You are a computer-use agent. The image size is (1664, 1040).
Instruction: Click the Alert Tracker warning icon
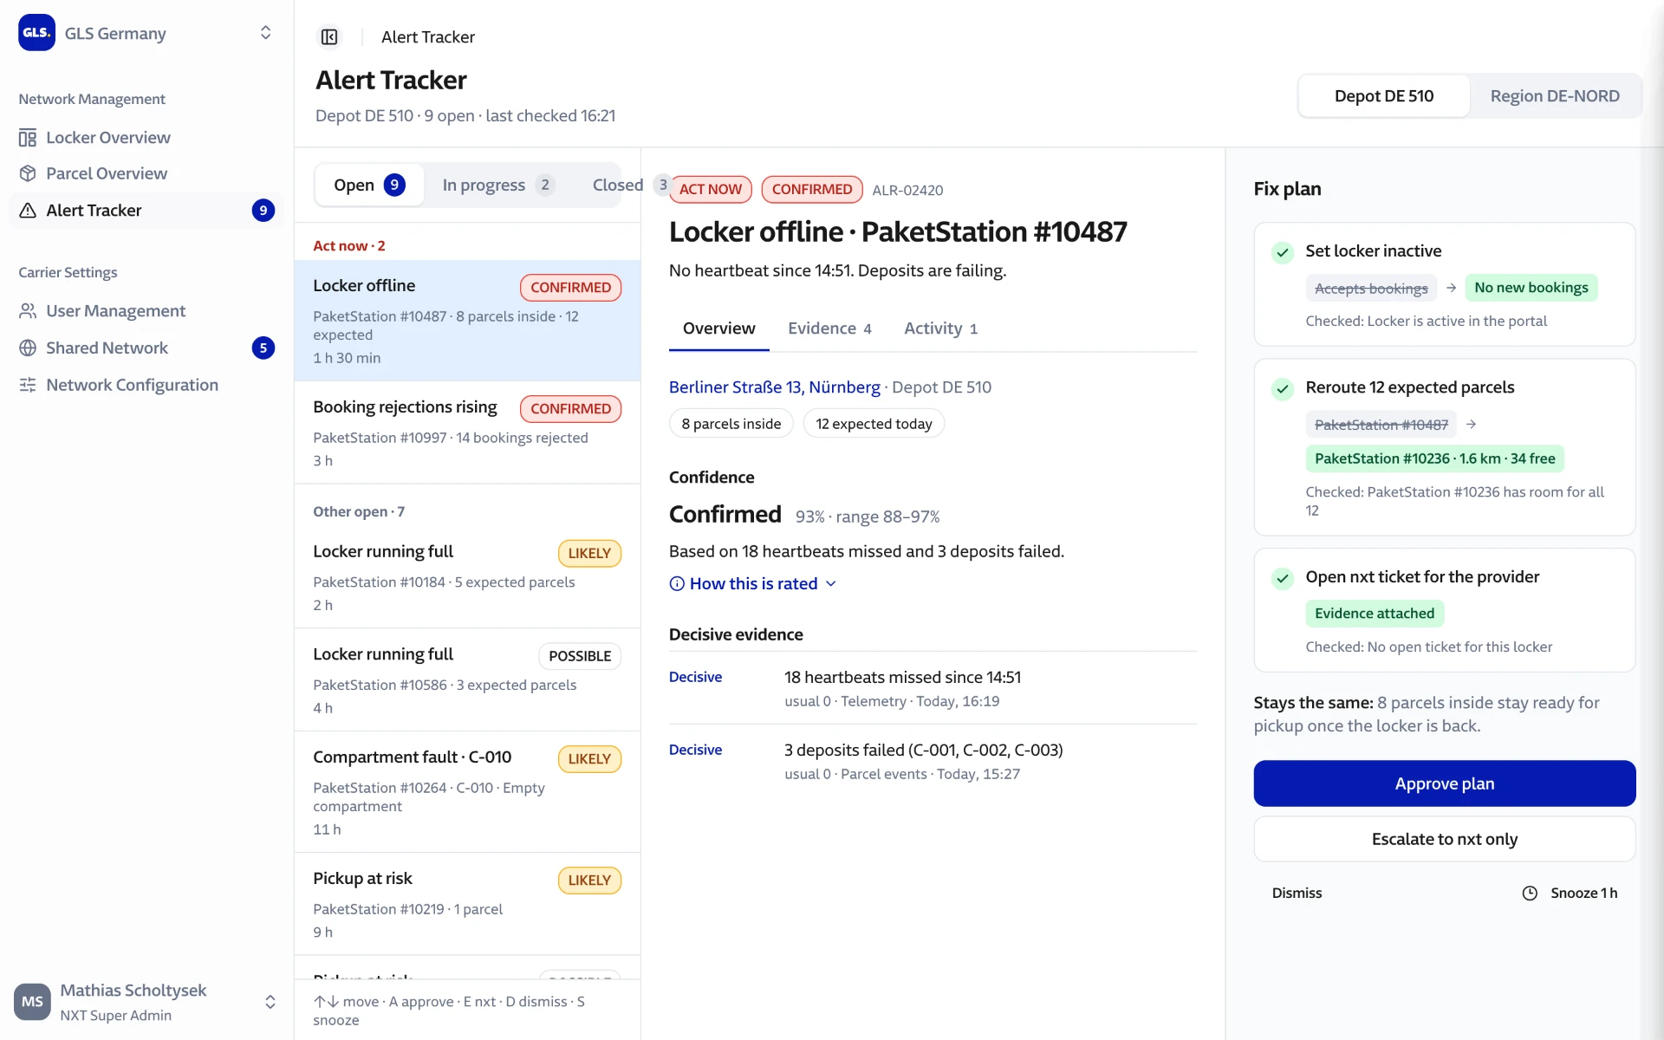point(28,211)
